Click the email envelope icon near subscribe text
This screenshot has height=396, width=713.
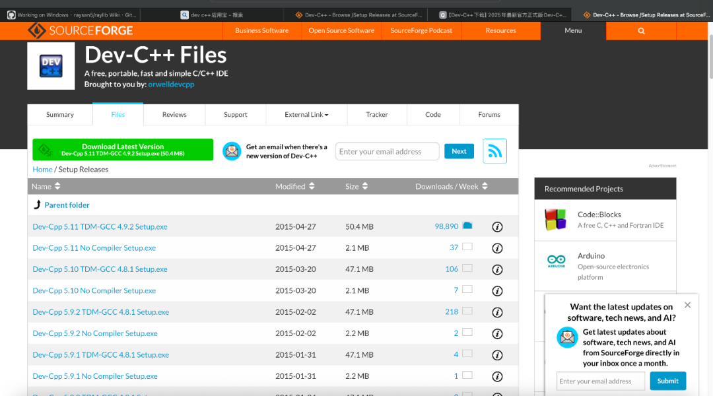(x=232, y=151)
